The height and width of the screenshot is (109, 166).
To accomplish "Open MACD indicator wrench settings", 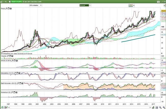I will [13, 61].
